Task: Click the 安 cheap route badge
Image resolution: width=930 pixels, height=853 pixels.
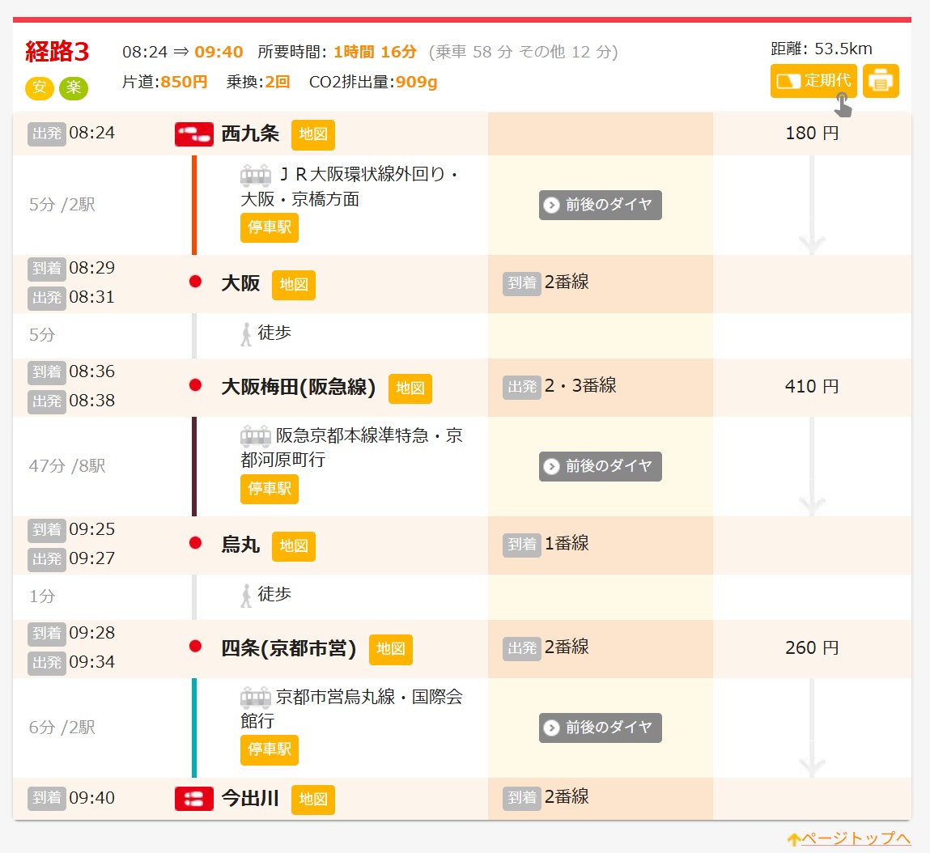Action: (40, 87)
